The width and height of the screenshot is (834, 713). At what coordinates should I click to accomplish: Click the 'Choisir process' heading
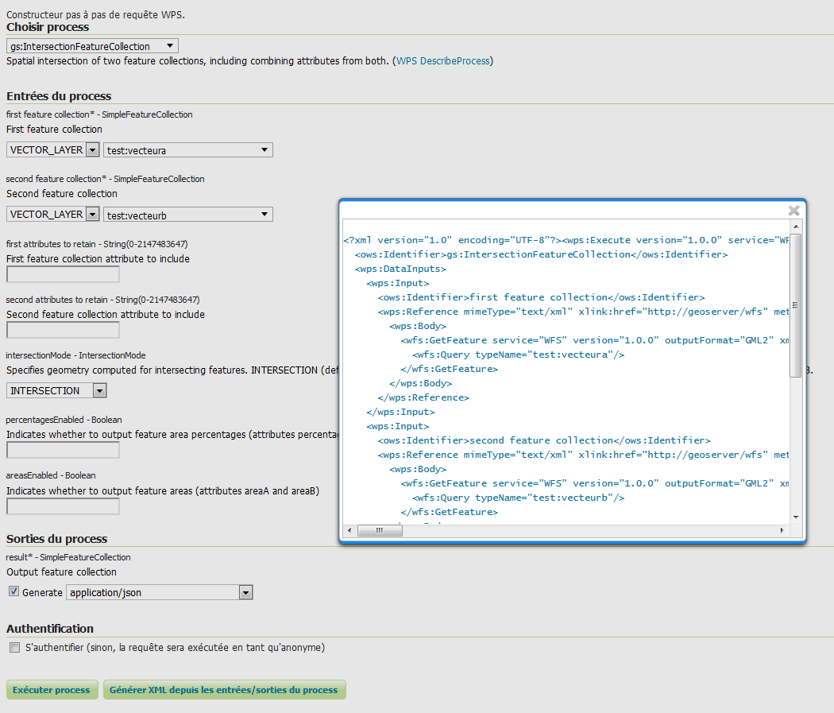click(x=48, y=27)
